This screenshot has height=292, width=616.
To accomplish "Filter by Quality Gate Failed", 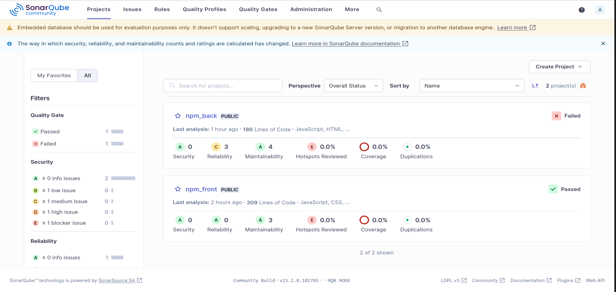I will (84, 144).
